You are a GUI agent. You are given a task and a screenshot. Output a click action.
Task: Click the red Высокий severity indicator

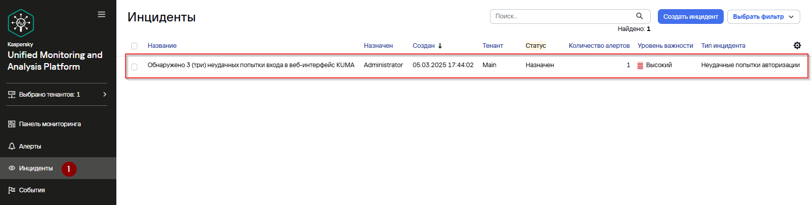[x=640, y=65]
